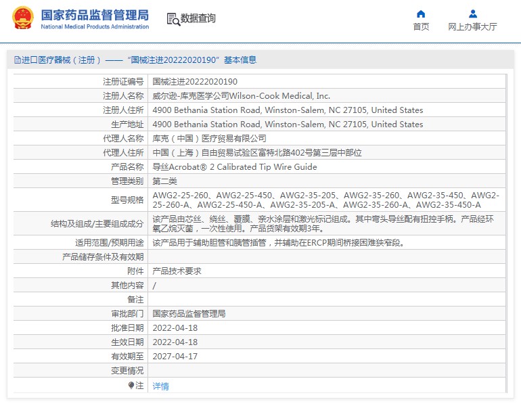The width and height of the screenshot is (521, 408).
Task: Go to 网上办事大厅 in the top navigation
Action: coord(472,26)
